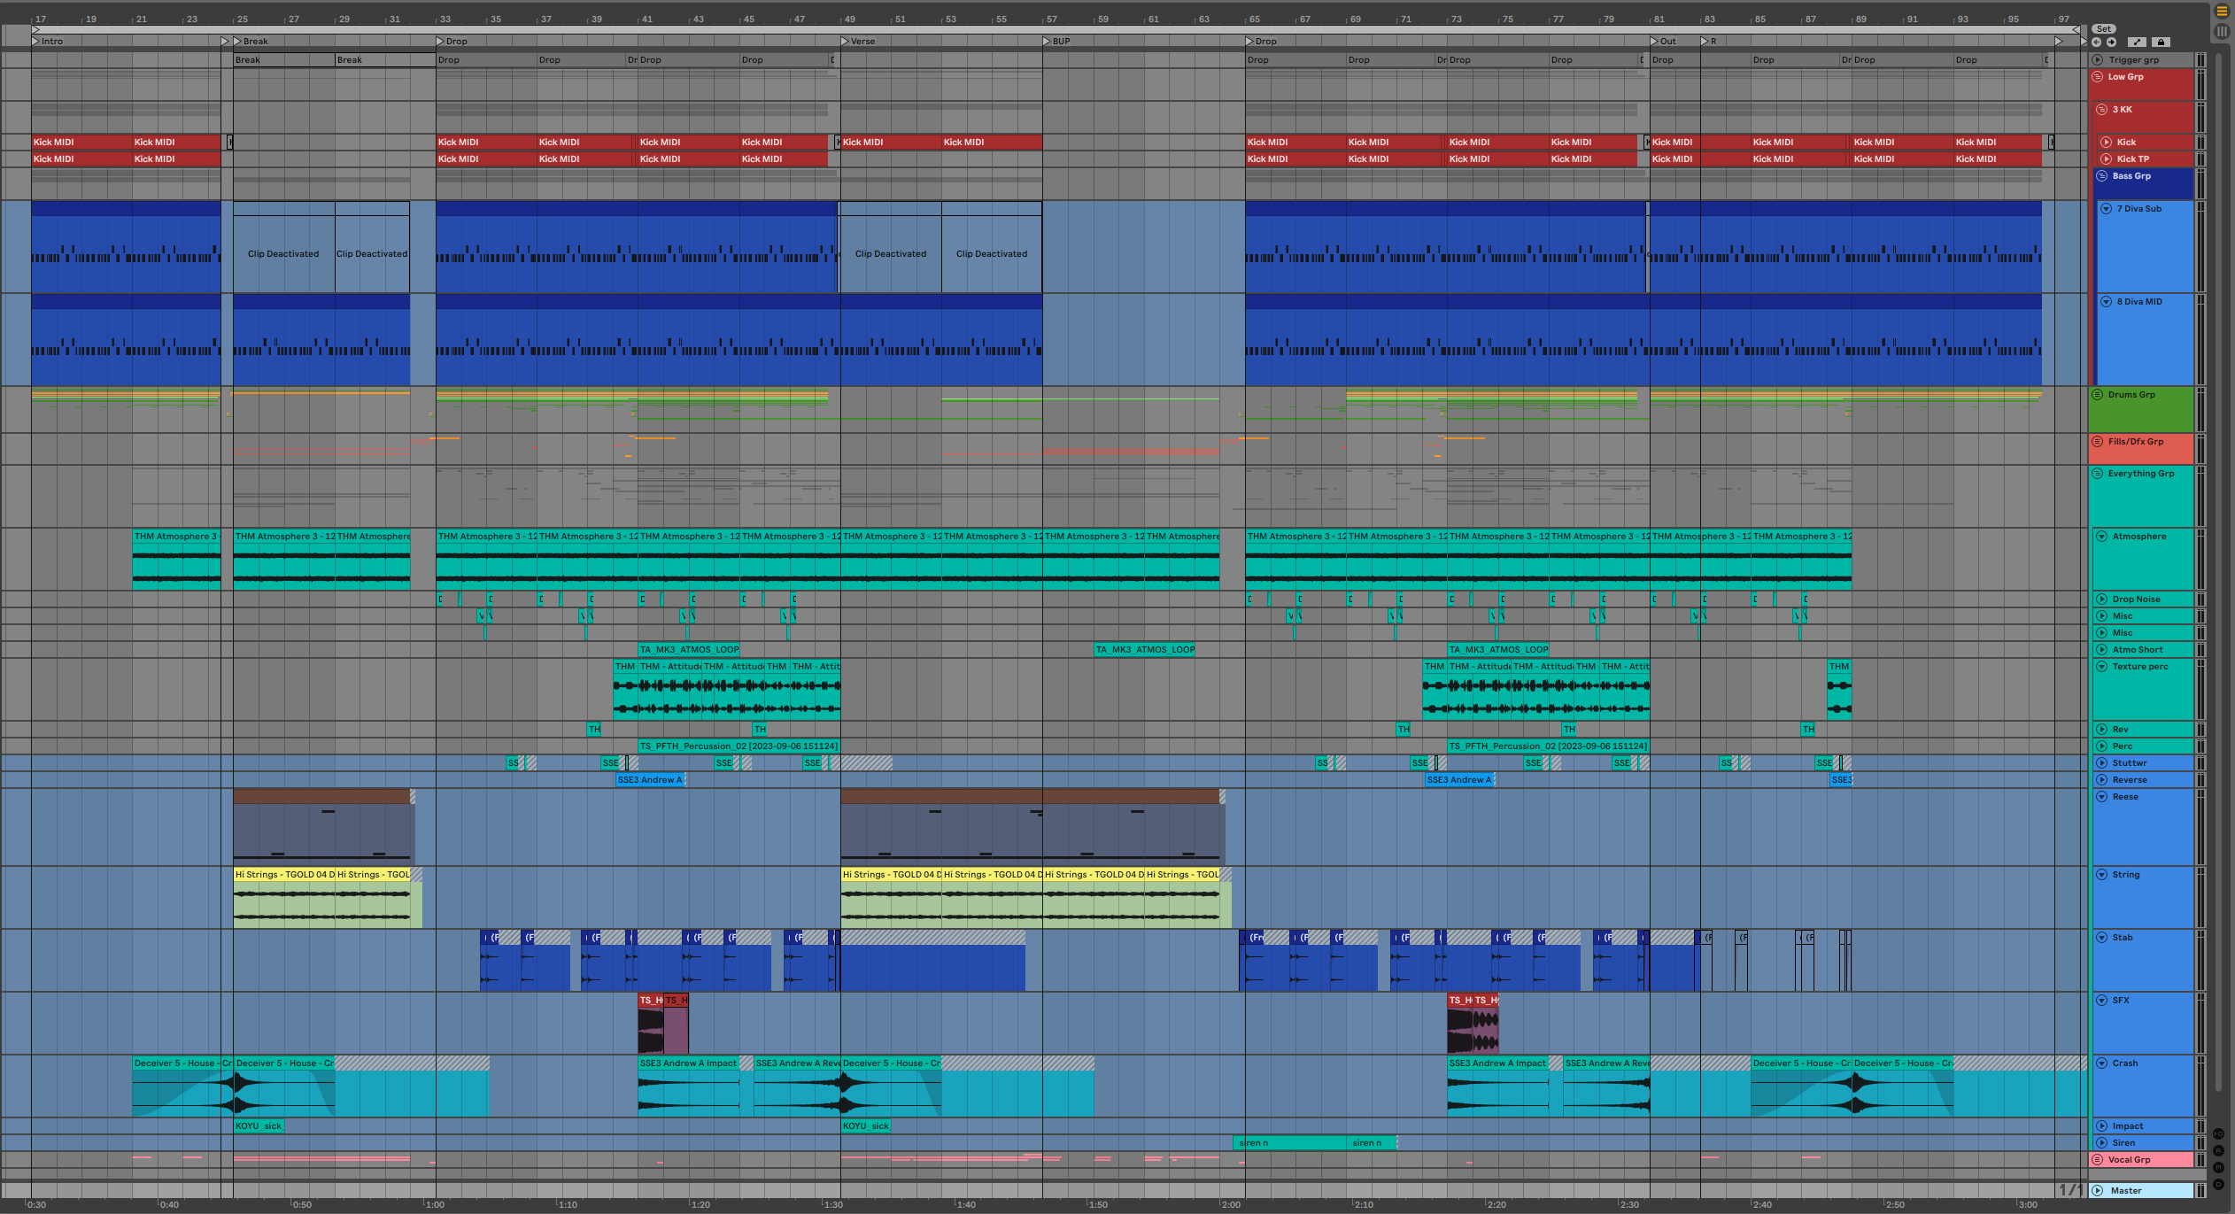
Task: Switch to session view with the vertical bars icon
Action: pyautogui.click(x=2222, y=31)
